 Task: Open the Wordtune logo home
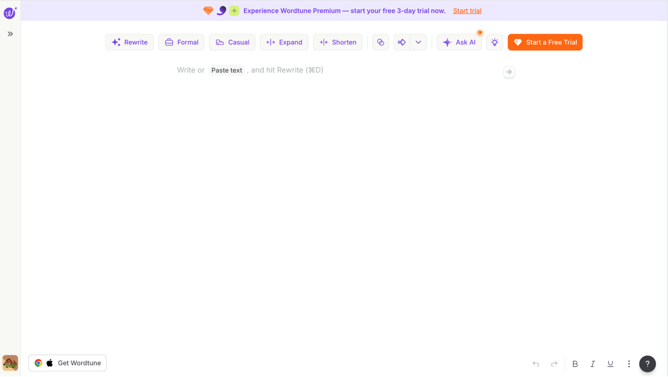10,12
